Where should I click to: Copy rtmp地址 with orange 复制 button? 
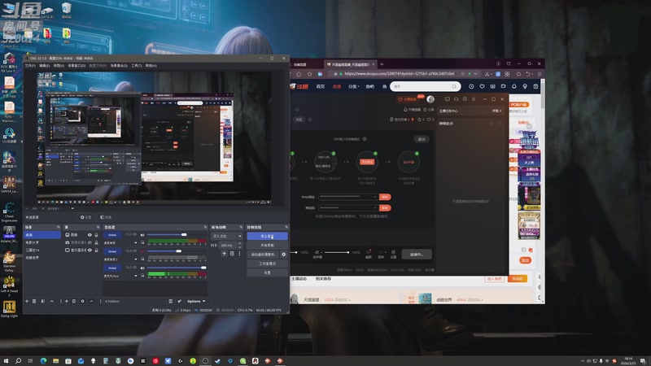[385, 197]
